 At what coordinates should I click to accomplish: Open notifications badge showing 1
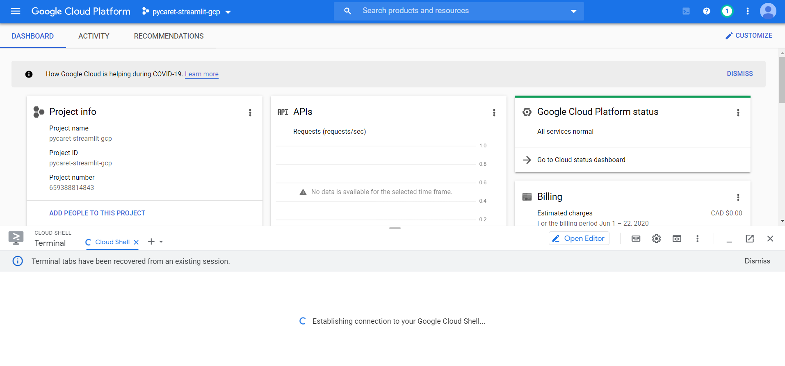pos(727,11)
